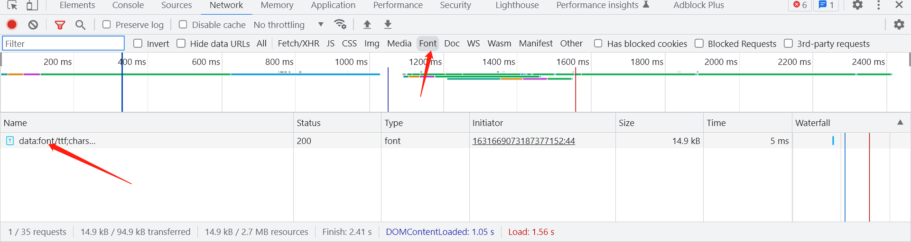This screenshot has height=242, width=911.
Task: Open the No throttling dropdown
Action: 288,25
